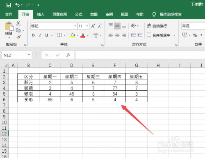Open the Borders icon in font group
The width and height of the screenshot is (205, 158).
59,35
